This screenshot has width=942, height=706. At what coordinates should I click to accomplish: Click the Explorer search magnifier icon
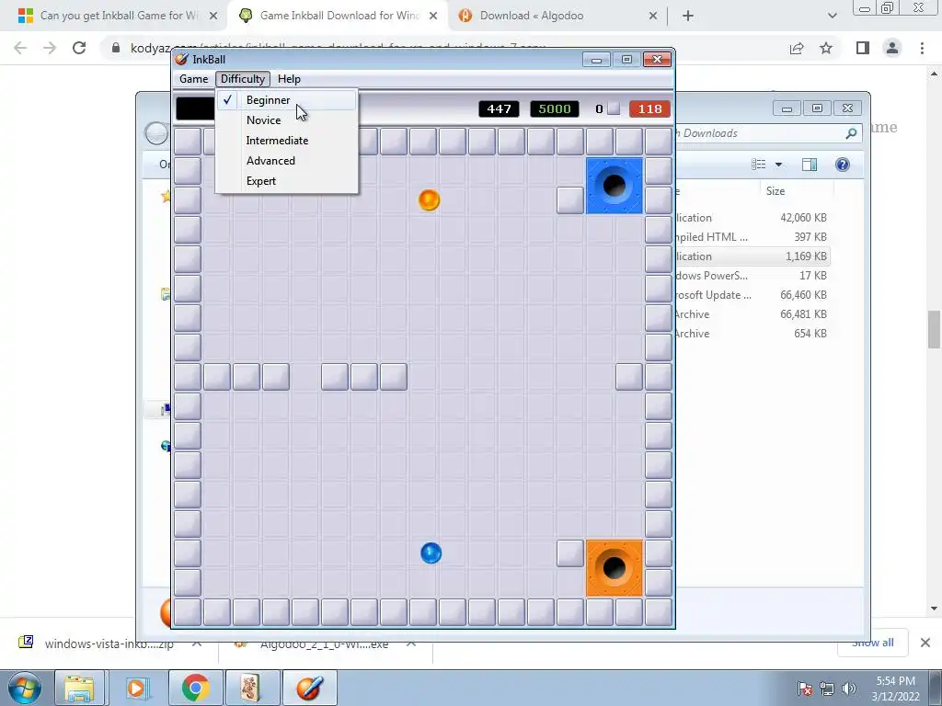(x=851, y=133)
